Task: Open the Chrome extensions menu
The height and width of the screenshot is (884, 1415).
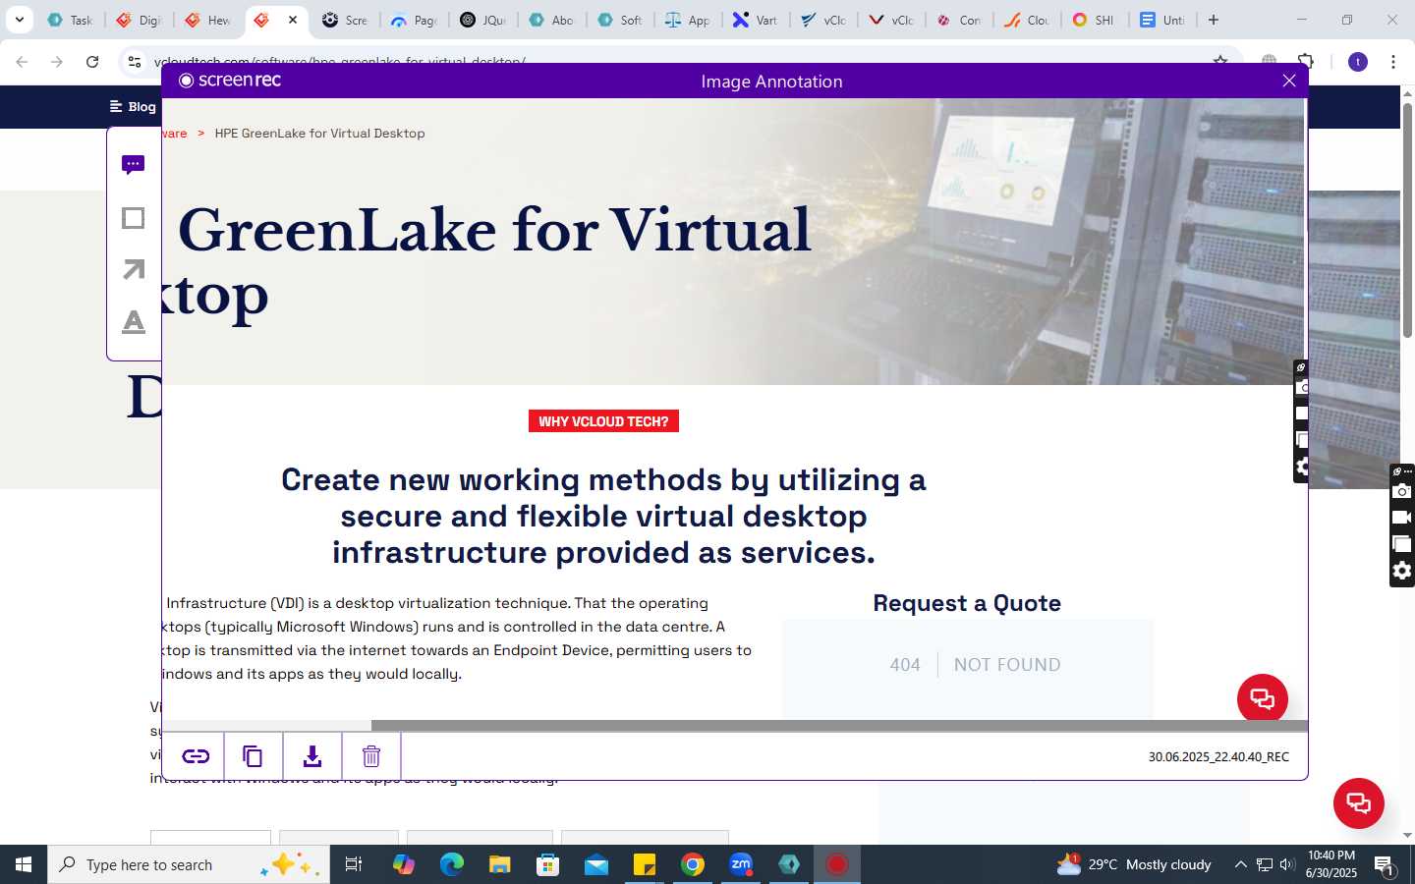Action: click(x=1306, y=62)
